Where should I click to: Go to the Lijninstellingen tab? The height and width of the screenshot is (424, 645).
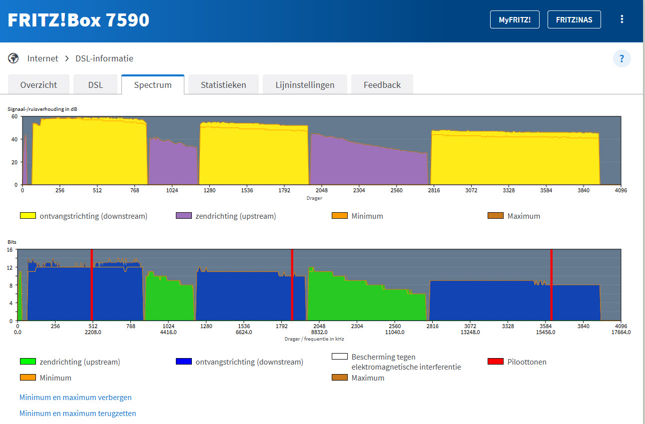(305, 85)
